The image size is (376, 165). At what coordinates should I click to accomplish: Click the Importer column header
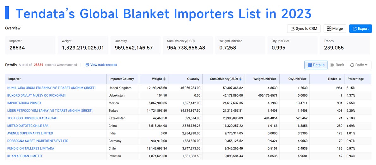56,79
